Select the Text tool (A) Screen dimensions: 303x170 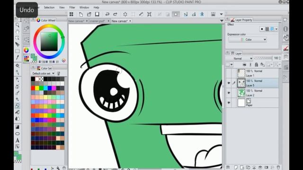pyautogui.click(x=18, y=140)
